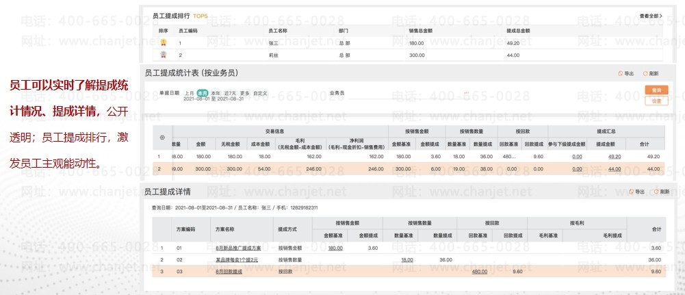This screenshot has width=685, height=295.
Task: Expand 查看全部 to view the full ranking
Action: point(651,16)
